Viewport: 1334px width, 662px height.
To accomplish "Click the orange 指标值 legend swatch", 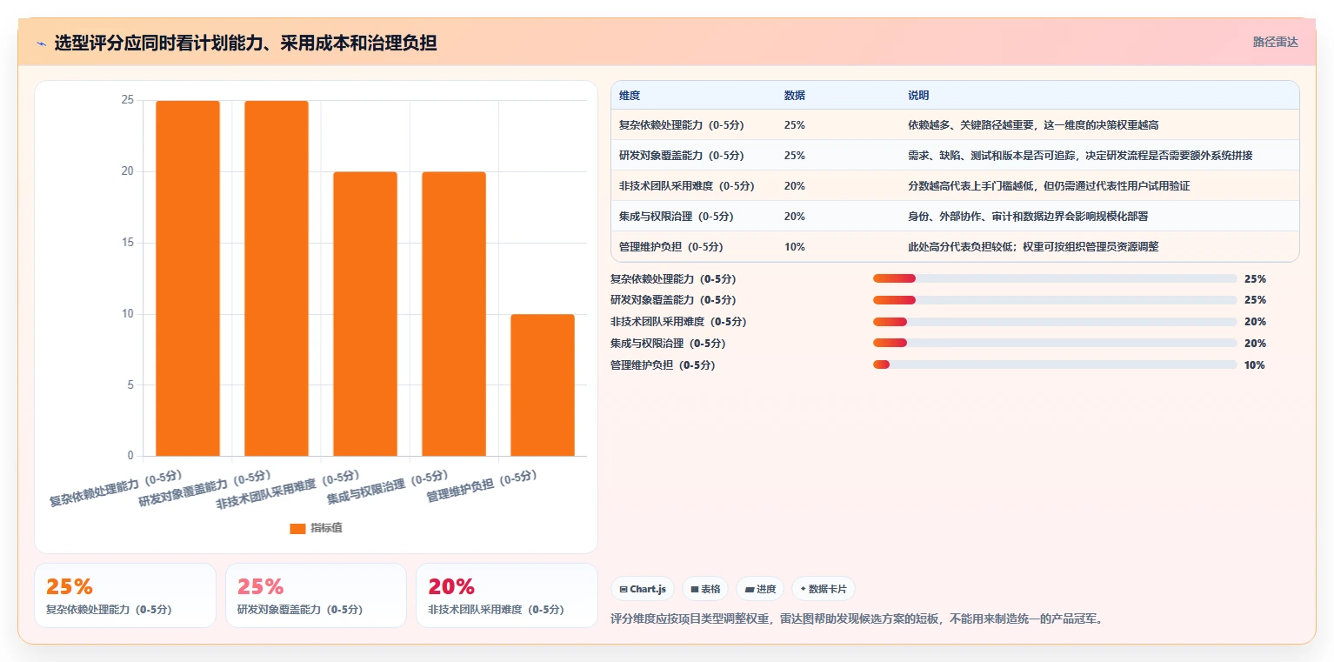I will pos(297,528).
